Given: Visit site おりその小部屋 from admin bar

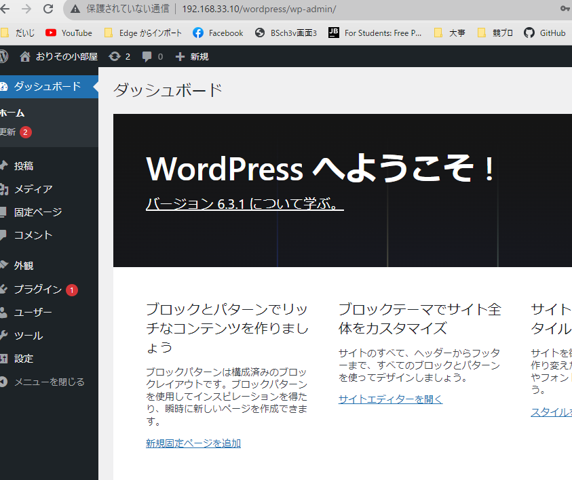Looking at the screenshot, I should (x=59, y=56).
